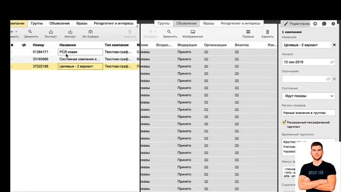This screenshot has height=192, width=341.
Task: Clear the Окончание date with its X icon
Action: [334, 79]
